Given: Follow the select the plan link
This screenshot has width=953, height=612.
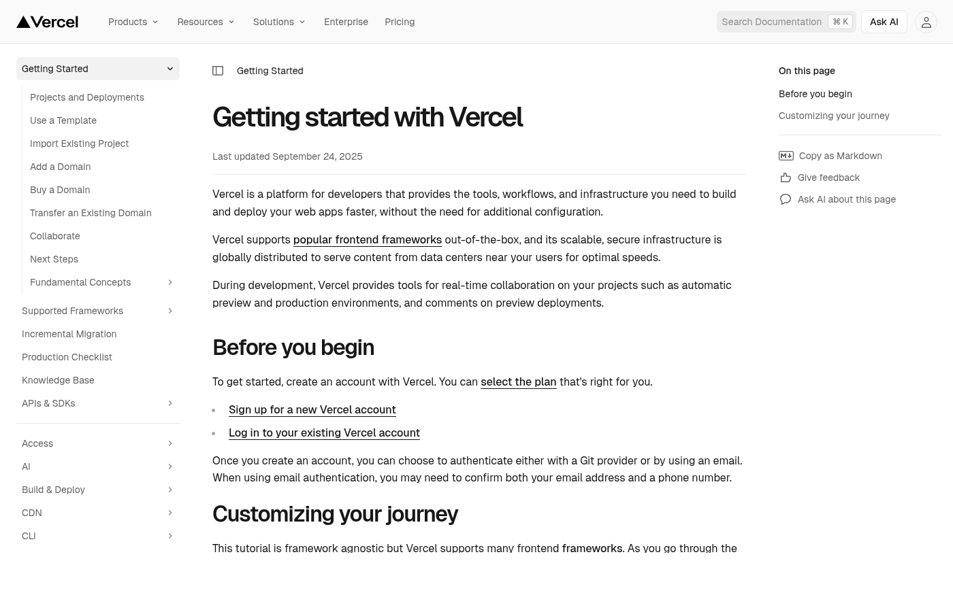Looking at the screenshot, I should pyautogui.click(x=518, y=381).
